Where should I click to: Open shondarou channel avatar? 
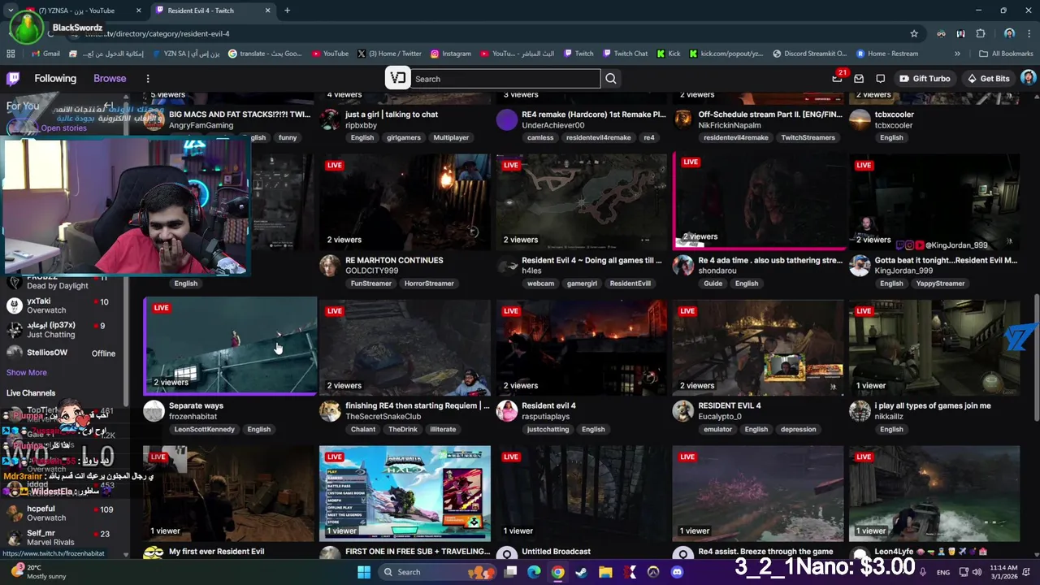683,266
